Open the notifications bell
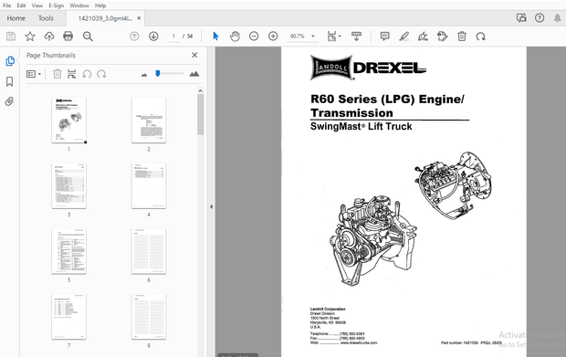This screenshot has height=357, width=566. [558, 18]
